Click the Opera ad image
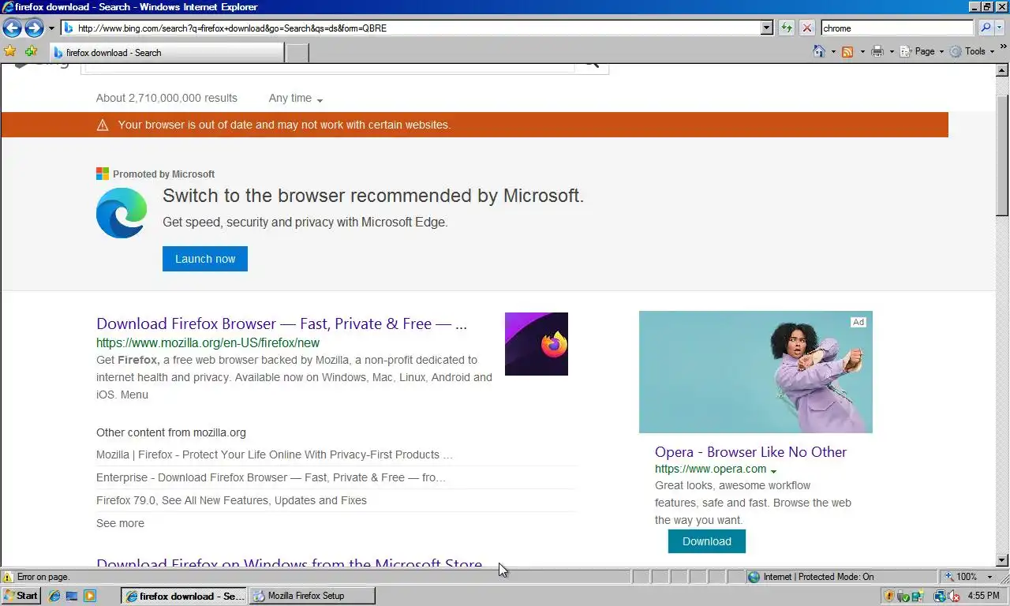The width and height of the screenshot is (1010, 606). click(x=756, y=372)
